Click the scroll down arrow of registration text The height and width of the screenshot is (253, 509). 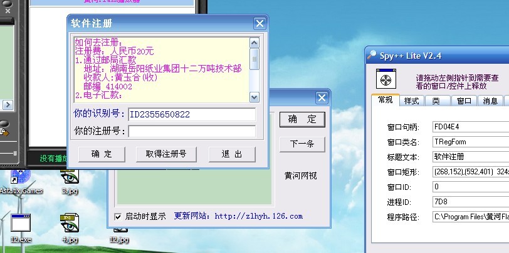click(254, 97)
